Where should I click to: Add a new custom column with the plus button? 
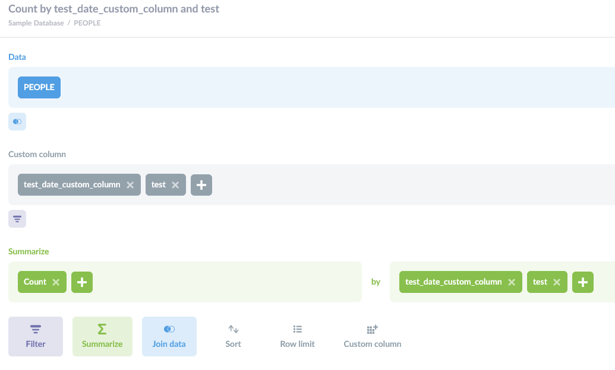201,184
